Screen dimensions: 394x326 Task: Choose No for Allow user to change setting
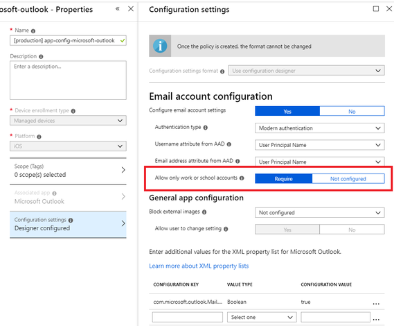pos(352,230)
